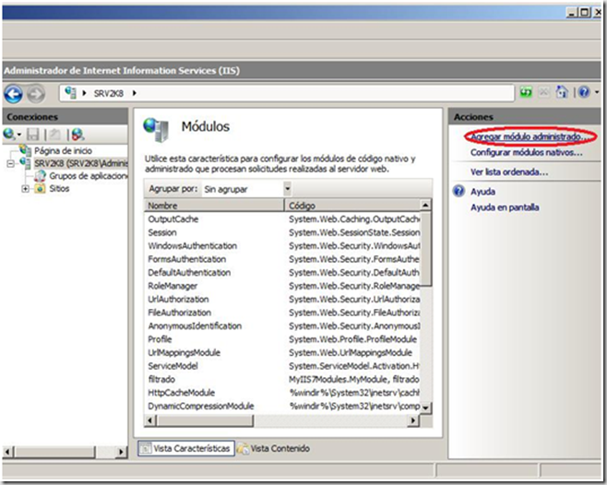The width and height of the screenshot is (607, 485).
Task: Select the Session module row
Action: click(282, 232)
